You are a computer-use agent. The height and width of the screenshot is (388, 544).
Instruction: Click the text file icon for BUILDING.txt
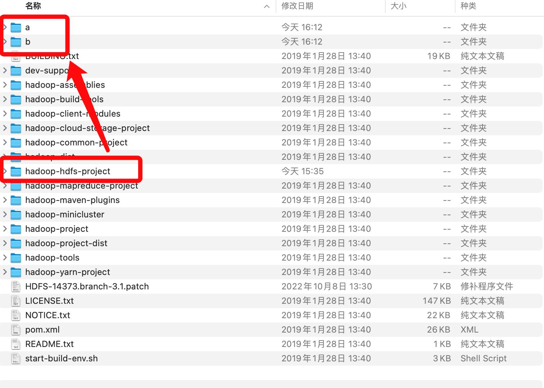pos(16,58)
